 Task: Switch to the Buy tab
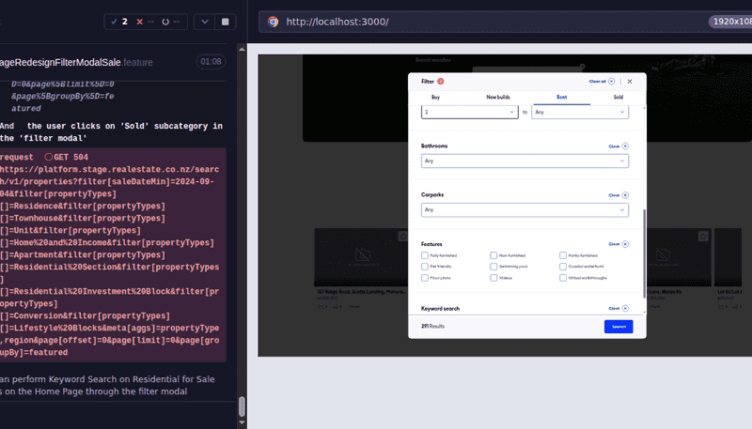pos(435,97)
